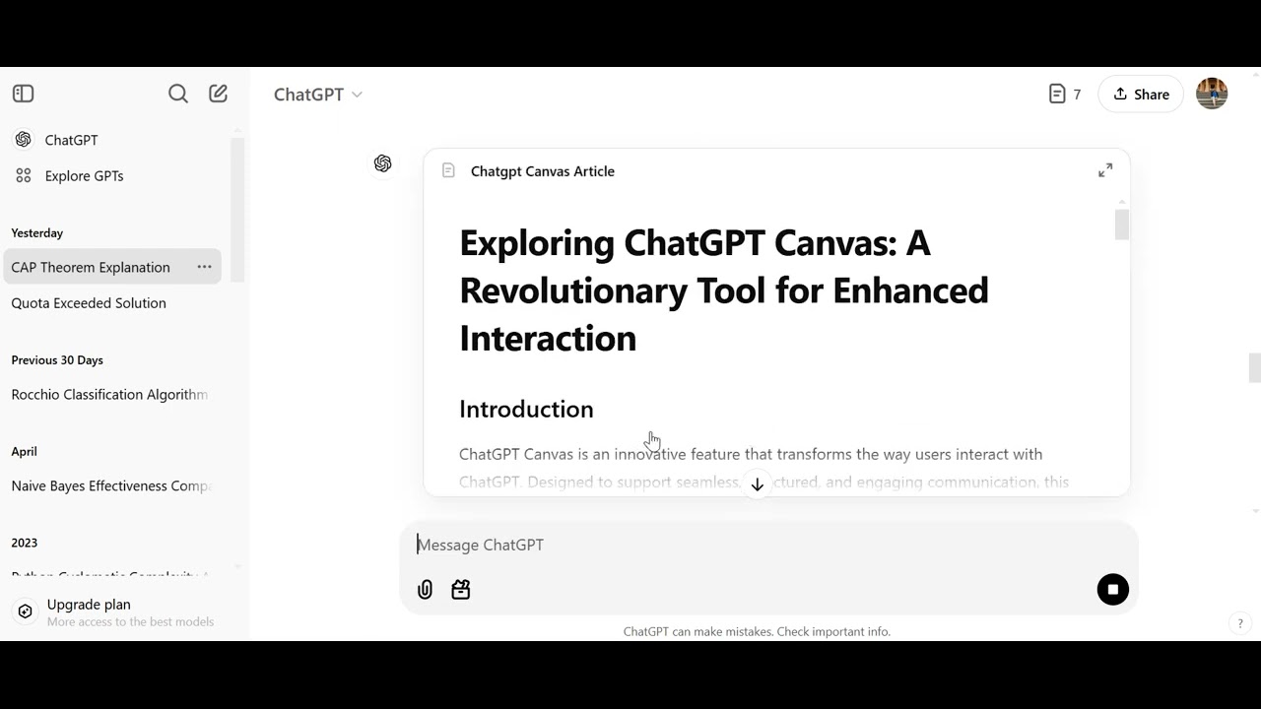The width and height of the screenshot is (1261, 709).
Task: Open help with the question mark icon
Action: pos(1240,622)
